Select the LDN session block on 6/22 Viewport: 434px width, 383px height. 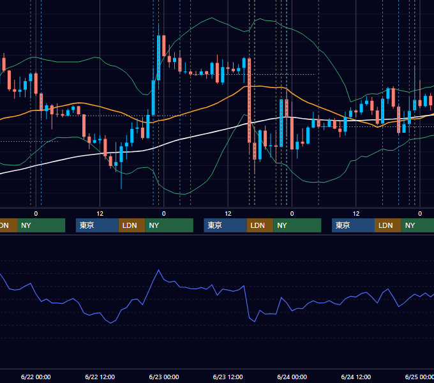(131, 225)
